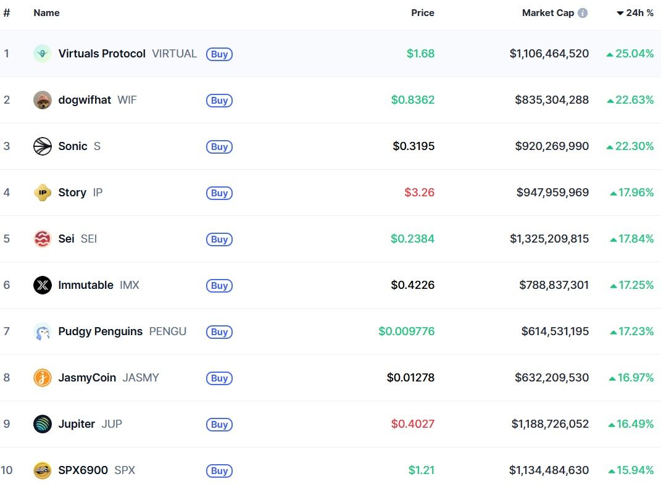Screen dimensions: 661x487
Task: Click the SPX6900 coin logo
Action: (x=42, y=470)
